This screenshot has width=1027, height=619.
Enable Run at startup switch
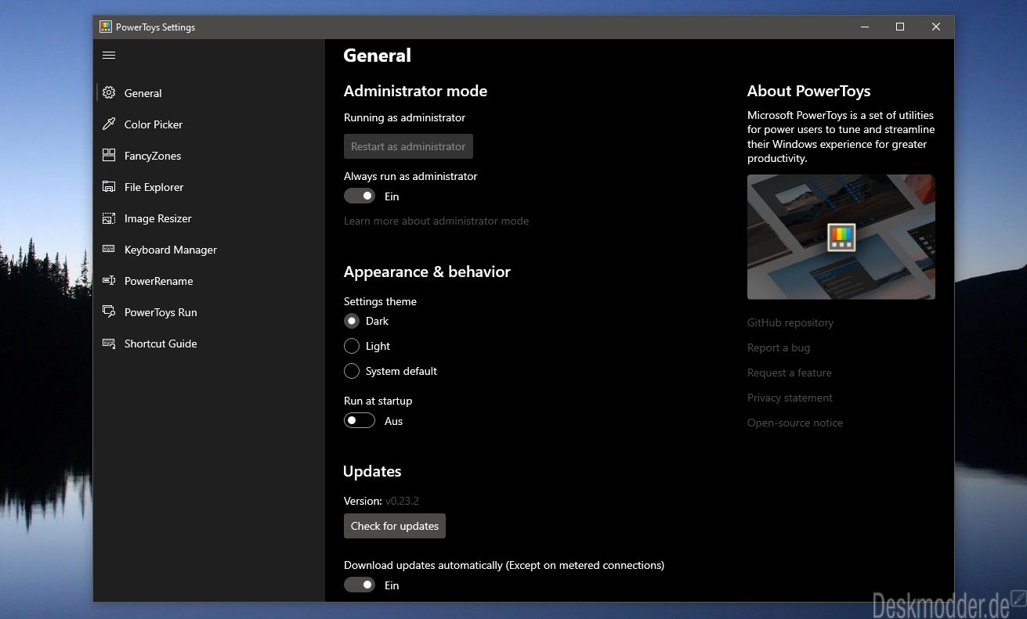click(360, 421)
